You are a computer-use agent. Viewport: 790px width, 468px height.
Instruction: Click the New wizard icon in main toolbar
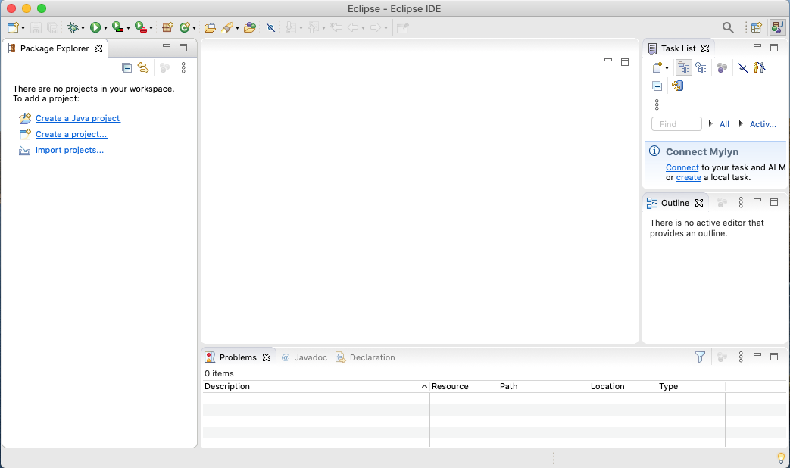(13, 27)
